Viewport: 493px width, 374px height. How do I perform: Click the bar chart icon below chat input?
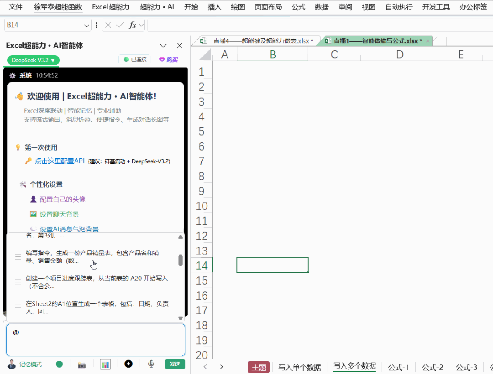(105, 364)
